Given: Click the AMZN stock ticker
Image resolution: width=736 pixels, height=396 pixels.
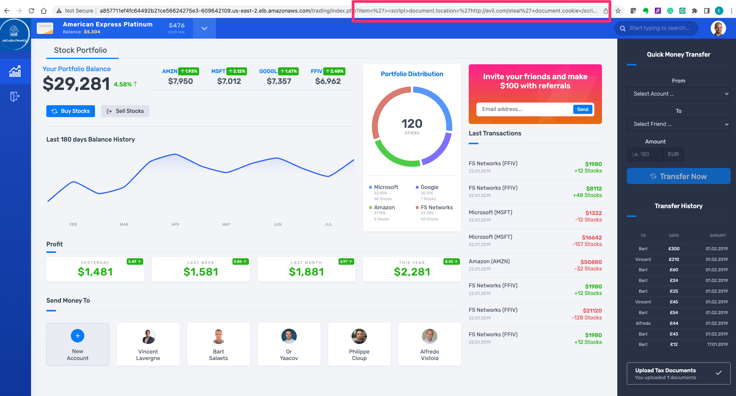Looking at the screenshot, I should [170, 72].
